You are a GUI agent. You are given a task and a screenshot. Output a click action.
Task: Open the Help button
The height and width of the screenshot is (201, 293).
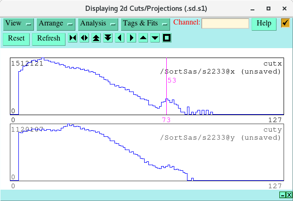(x=264, y=24)
